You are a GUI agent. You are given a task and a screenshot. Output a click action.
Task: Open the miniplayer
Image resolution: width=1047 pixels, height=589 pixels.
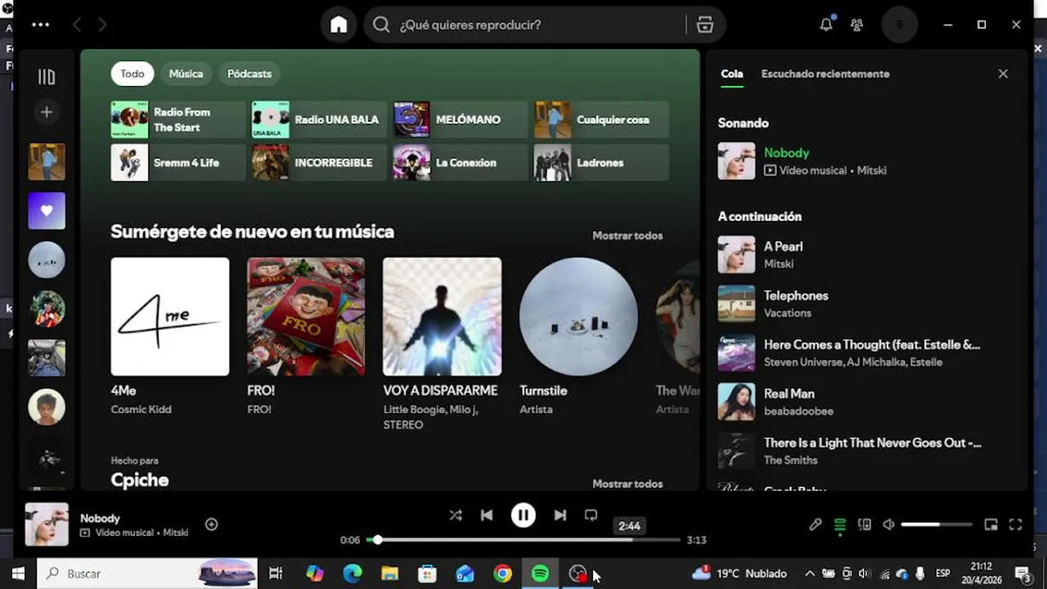991,524
